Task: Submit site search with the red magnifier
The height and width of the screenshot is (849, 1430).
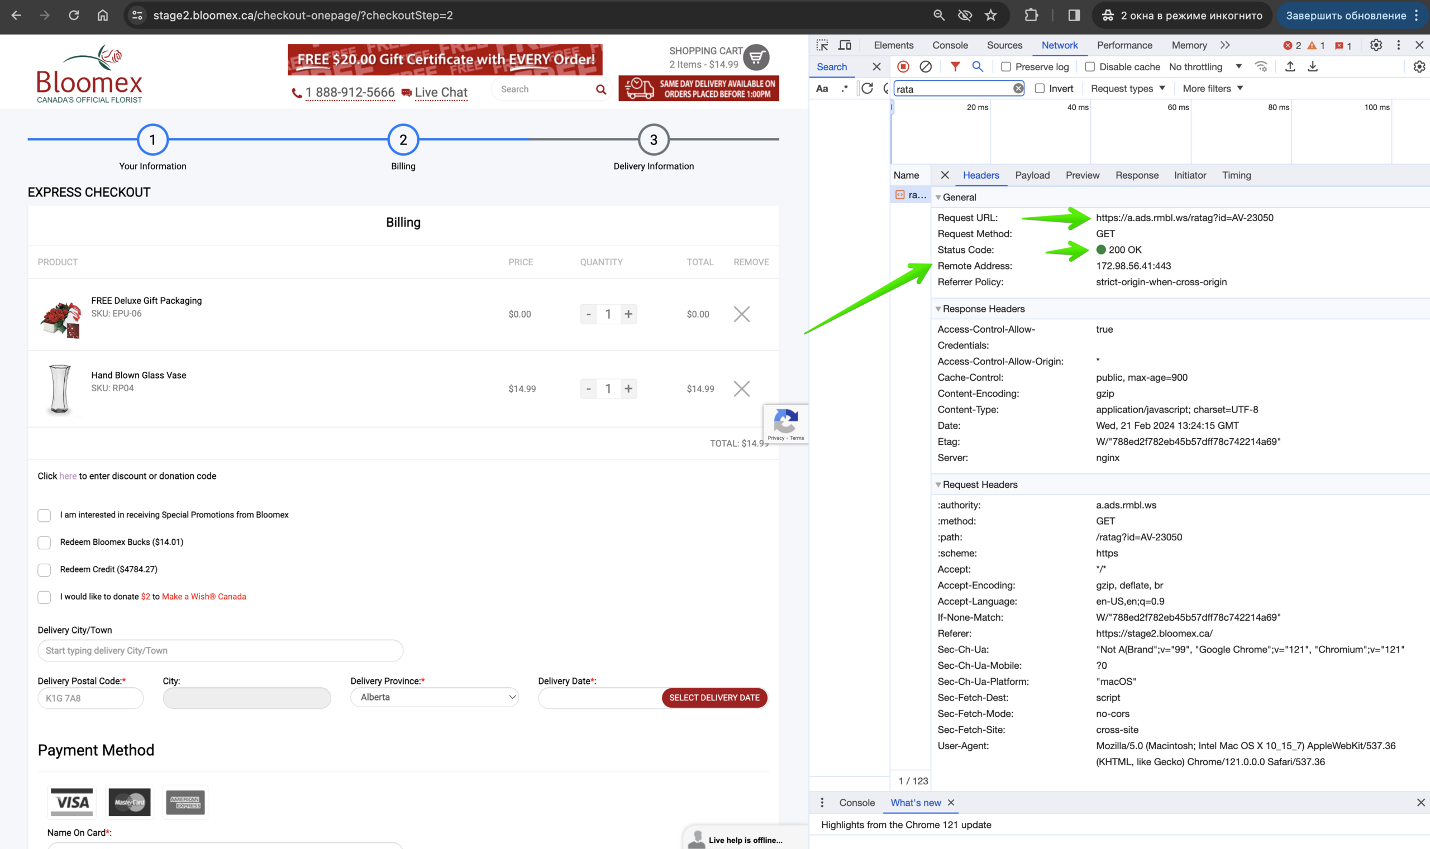Action: tap(600, 89)
